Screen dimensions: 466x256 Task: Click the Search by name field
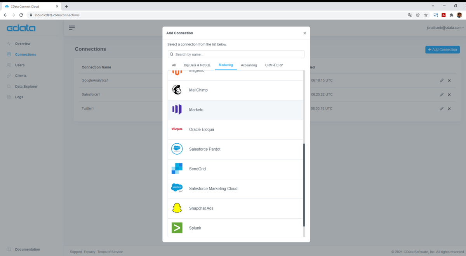236,54
